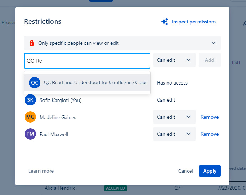This screenshot has width=246, height=195.
Task: Click the red lock restriction icon
Action: (31, 43)
